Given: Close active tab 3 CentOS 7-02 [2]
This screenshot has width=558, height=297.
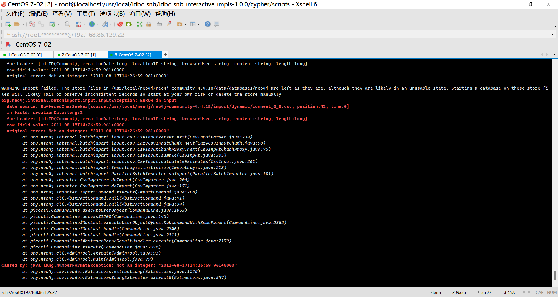Looking at the screenshot, I should point(158,54).
